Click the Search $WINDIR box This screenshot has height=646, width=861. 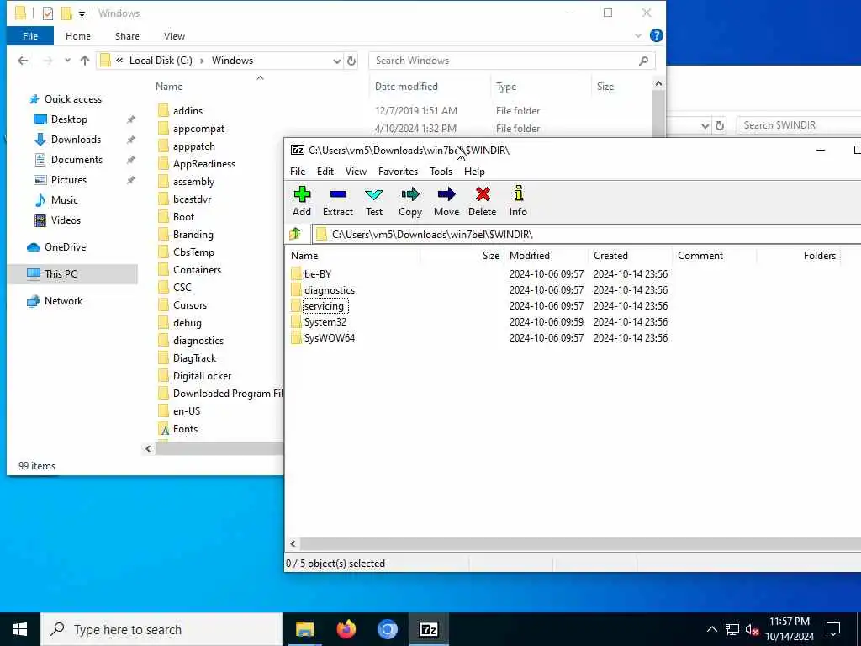click(x=799, y=125)
